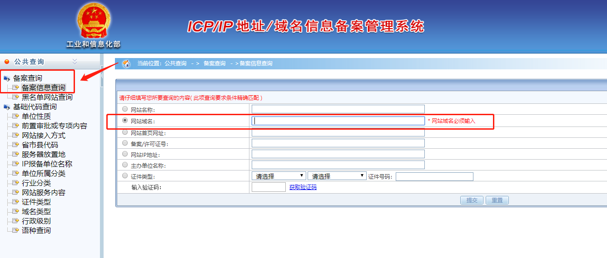Click the page icon beside 域名类型
Screen dimensions: 607x258
(x=16, y=212)
